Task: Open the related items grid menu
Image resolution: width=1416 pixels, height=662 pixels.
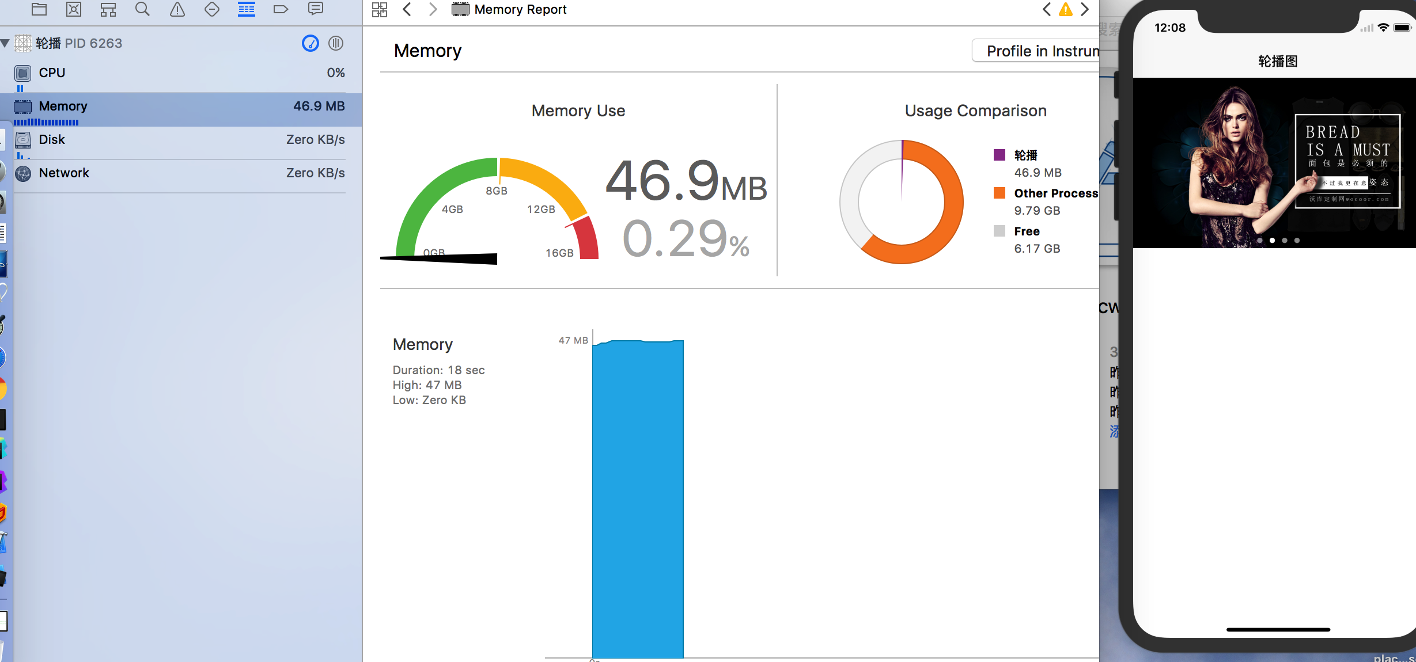Action: pos(380,9)
